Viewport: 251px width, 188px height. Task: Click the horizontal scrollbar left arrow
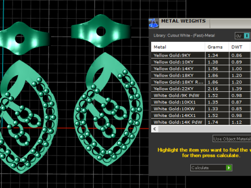point(155,129)
